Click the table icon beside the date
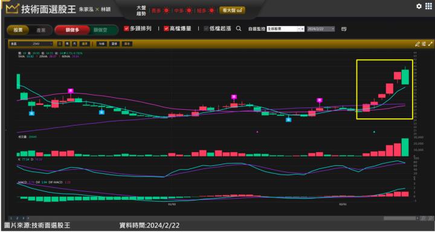Viewport: 435px width, 233px height. pos(343,29)
